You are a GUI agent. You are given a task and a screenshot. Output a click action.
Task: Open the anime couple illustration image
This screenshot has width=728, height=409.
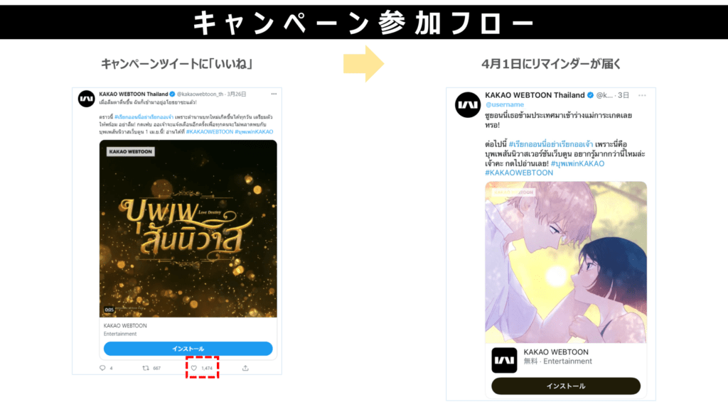pos(566,263)
